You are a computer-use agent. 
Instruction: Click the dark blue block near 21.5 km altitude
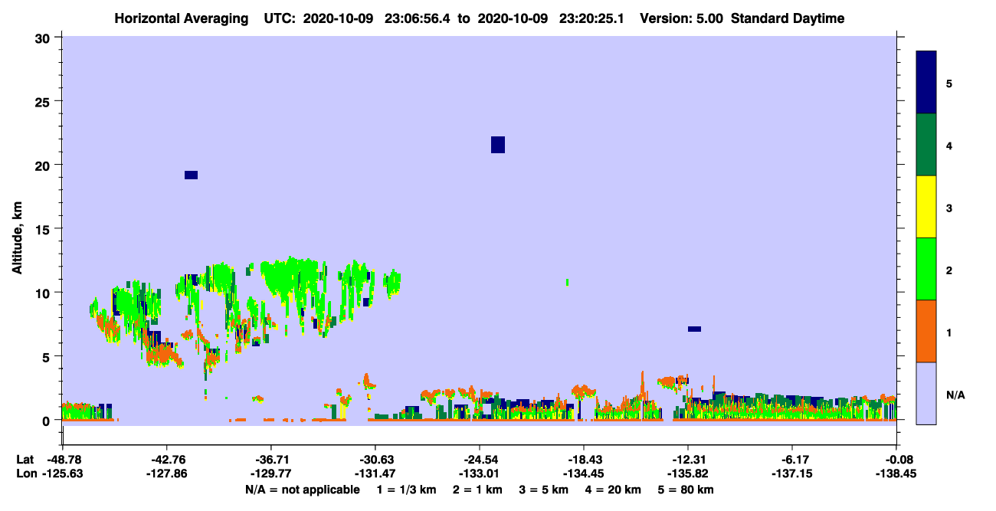pyautogui.click(x=498, y=145)
